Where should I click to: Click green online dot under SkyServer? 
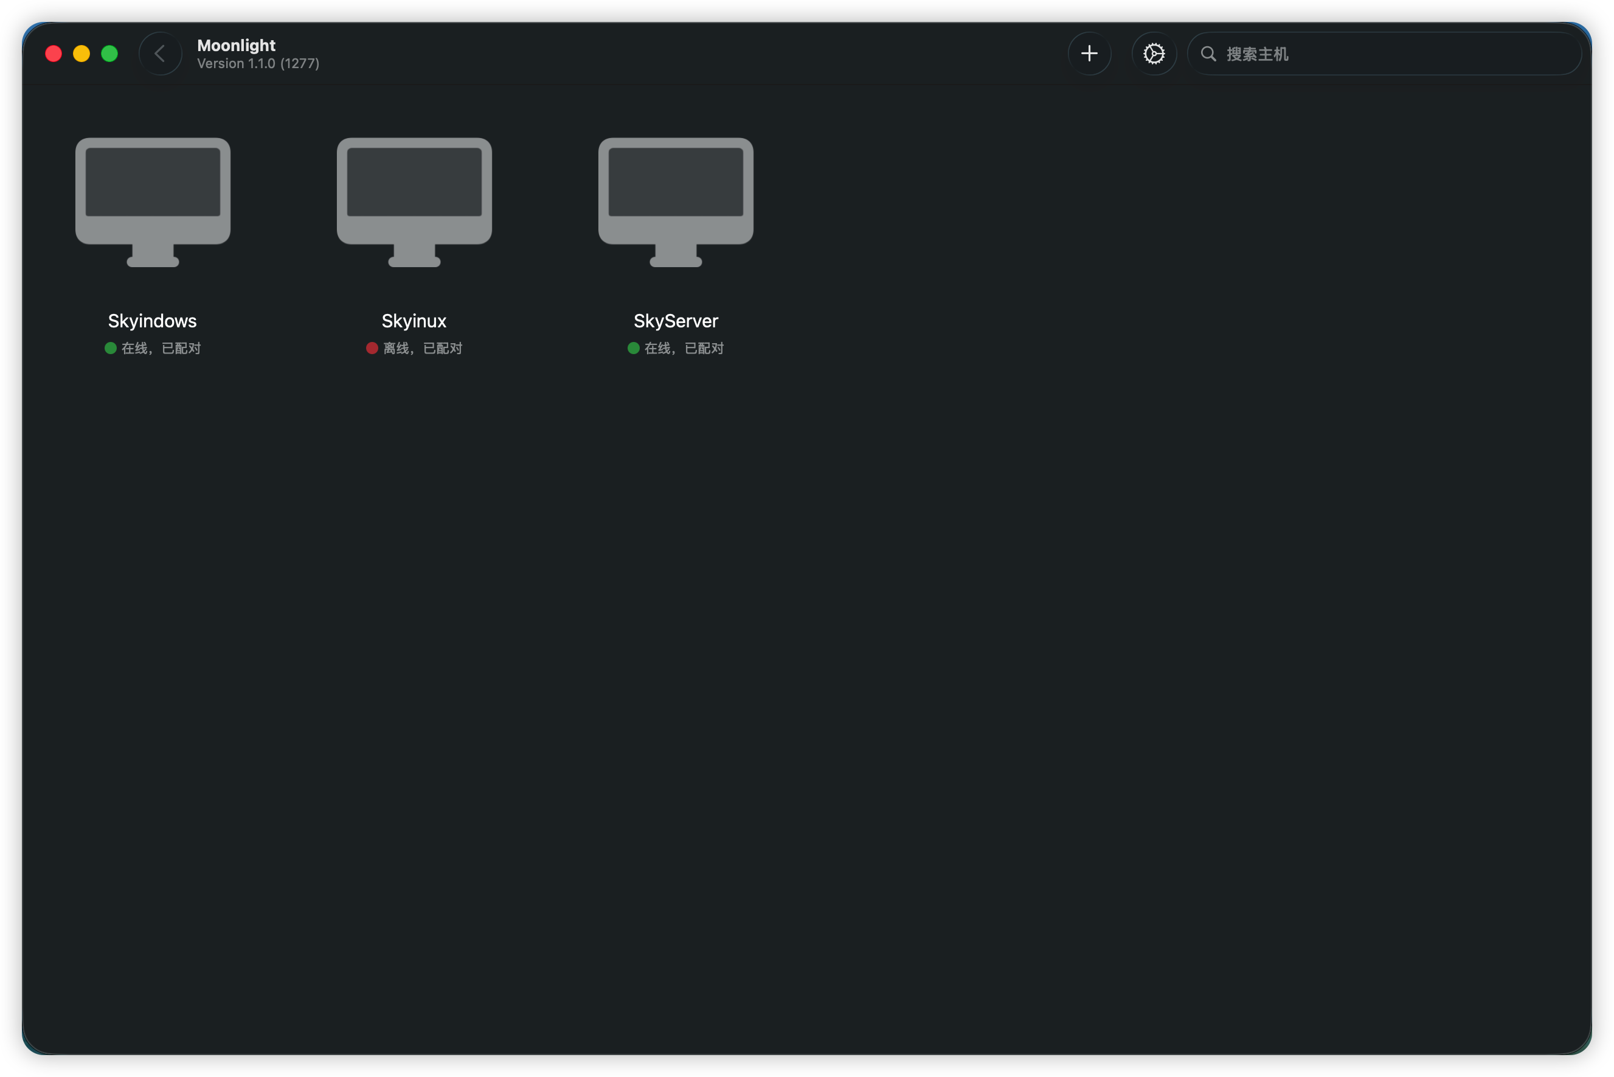click(634, 348)
